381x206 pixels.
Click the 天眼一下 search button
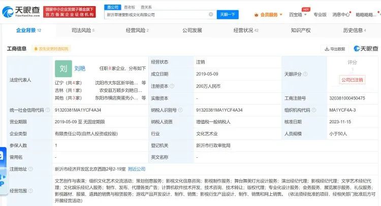point(228,15)
